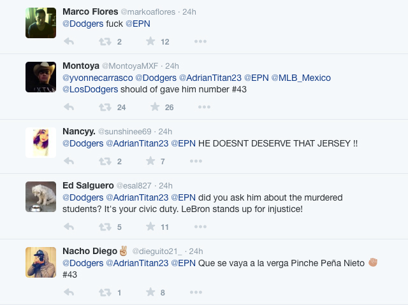View Montoya's cowboy hat avatar
This screenshot has height=305, width=408.
pyautogui.click(x=41, y=78)
